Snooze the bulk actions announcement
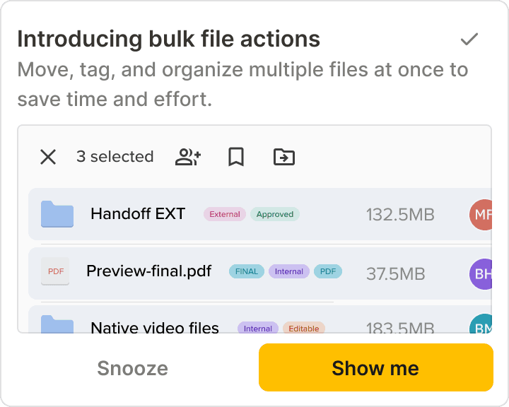The image size is (509, 407). 133,368
